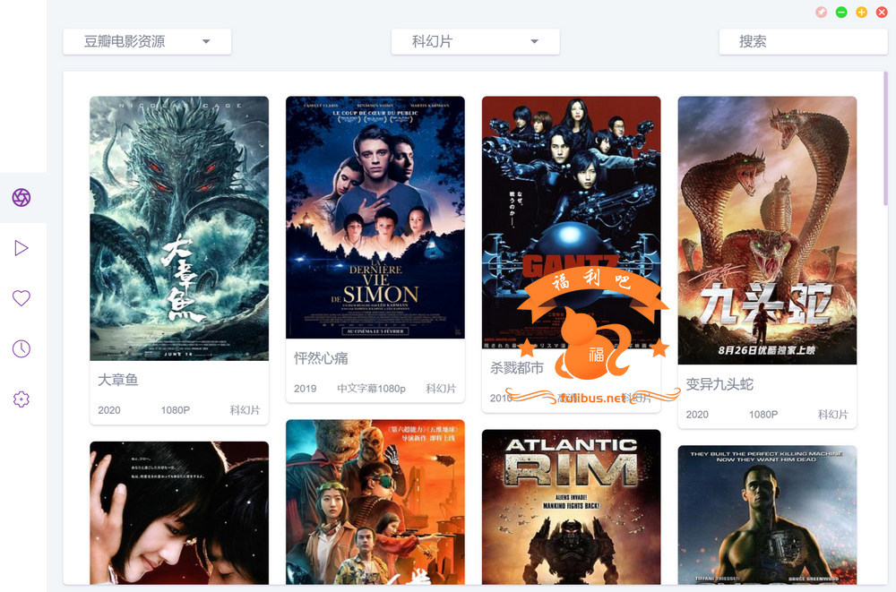Open the GANTZ movie poster

pyautogui.click(x=571, y=222)
